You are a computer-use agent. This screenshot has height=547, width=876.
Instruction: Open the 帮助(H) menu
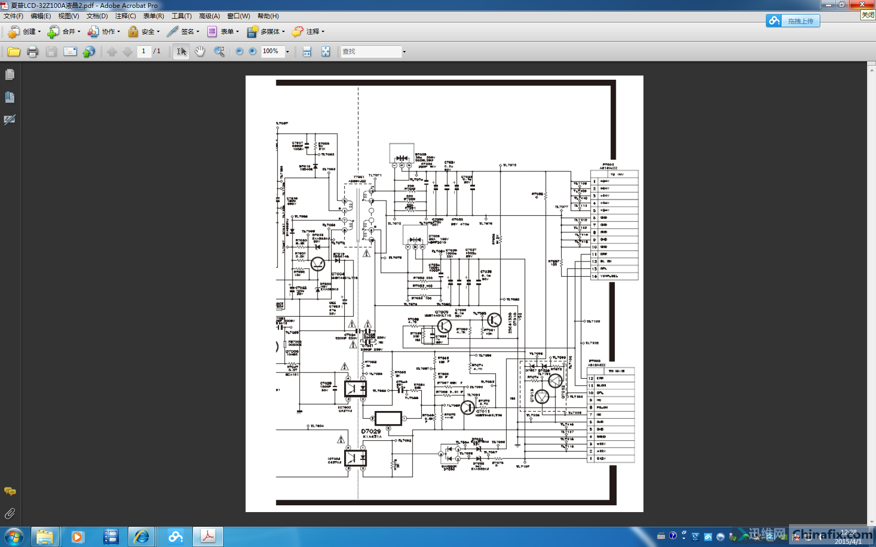pyautogui.click(x=268, y=16)
